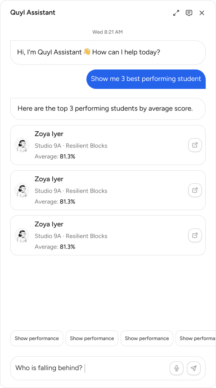216x388 pixels.
Task: Send the message with paper plane icon
Action: coord(194,368)
